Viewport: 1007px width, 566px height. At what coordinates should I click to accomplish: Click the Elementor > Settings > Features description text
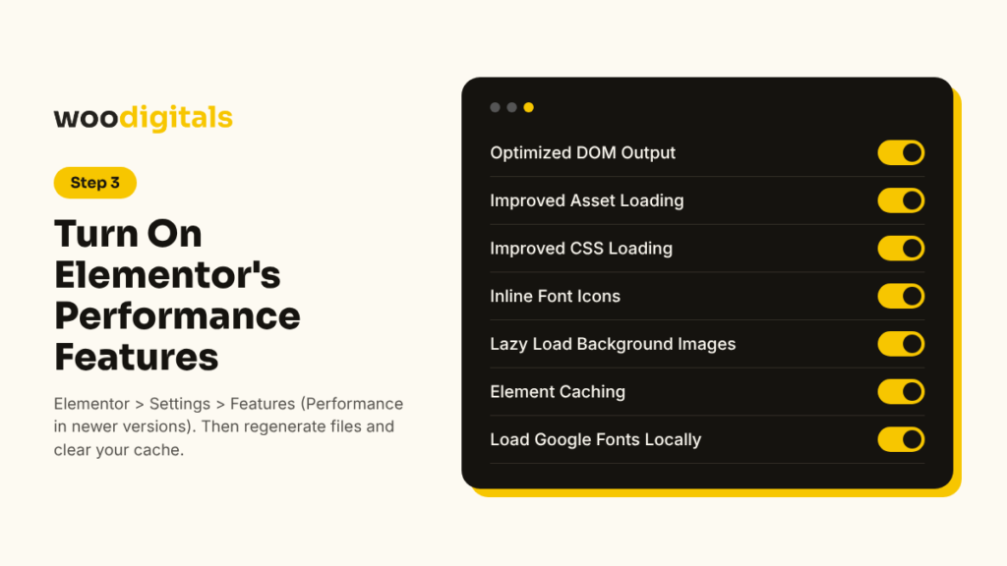tap(228, 426)
